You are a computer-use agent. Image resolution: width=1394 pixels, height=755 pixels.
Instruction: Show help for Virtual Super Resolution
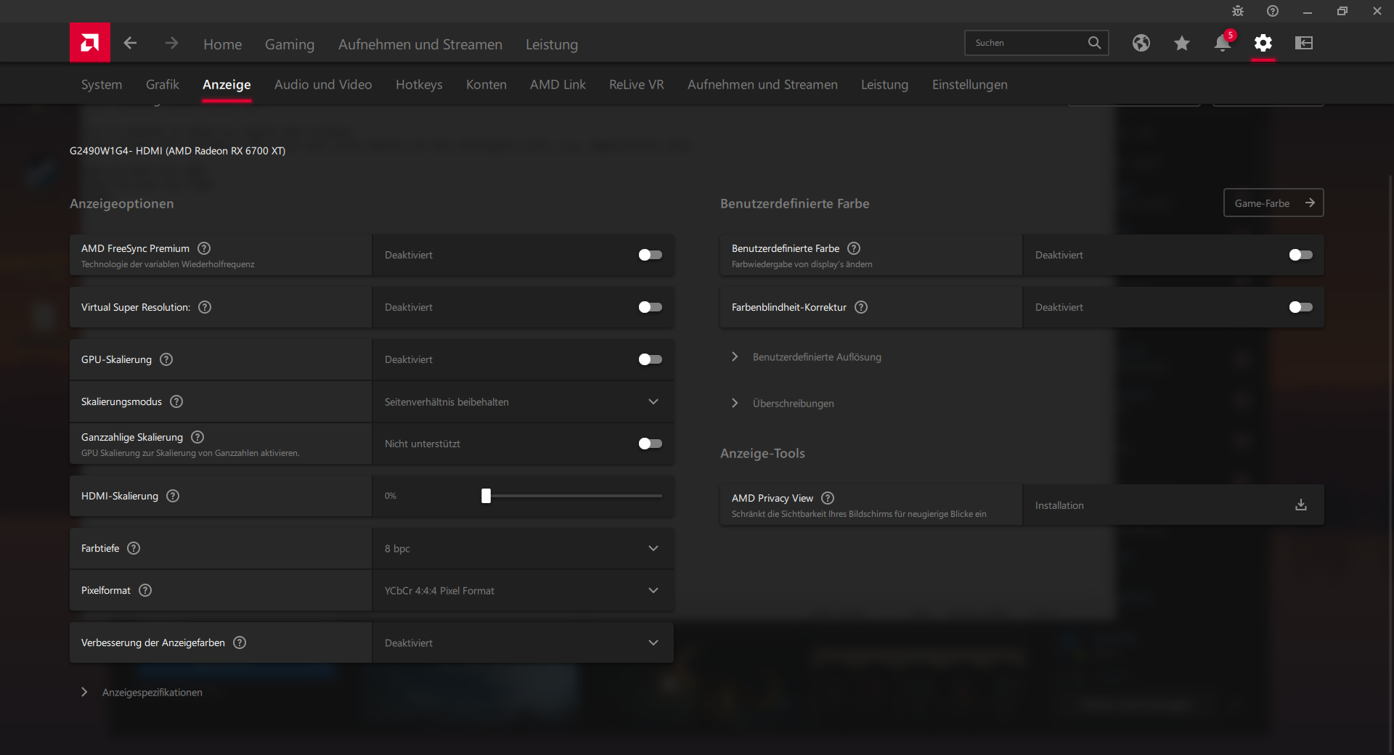(x=205, y=307)
